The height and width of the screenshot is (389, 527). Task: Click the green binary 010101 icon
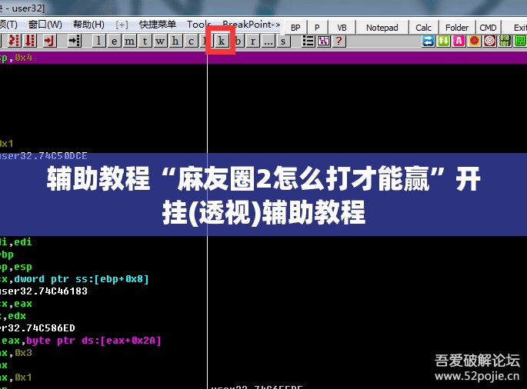coord(505,41)
